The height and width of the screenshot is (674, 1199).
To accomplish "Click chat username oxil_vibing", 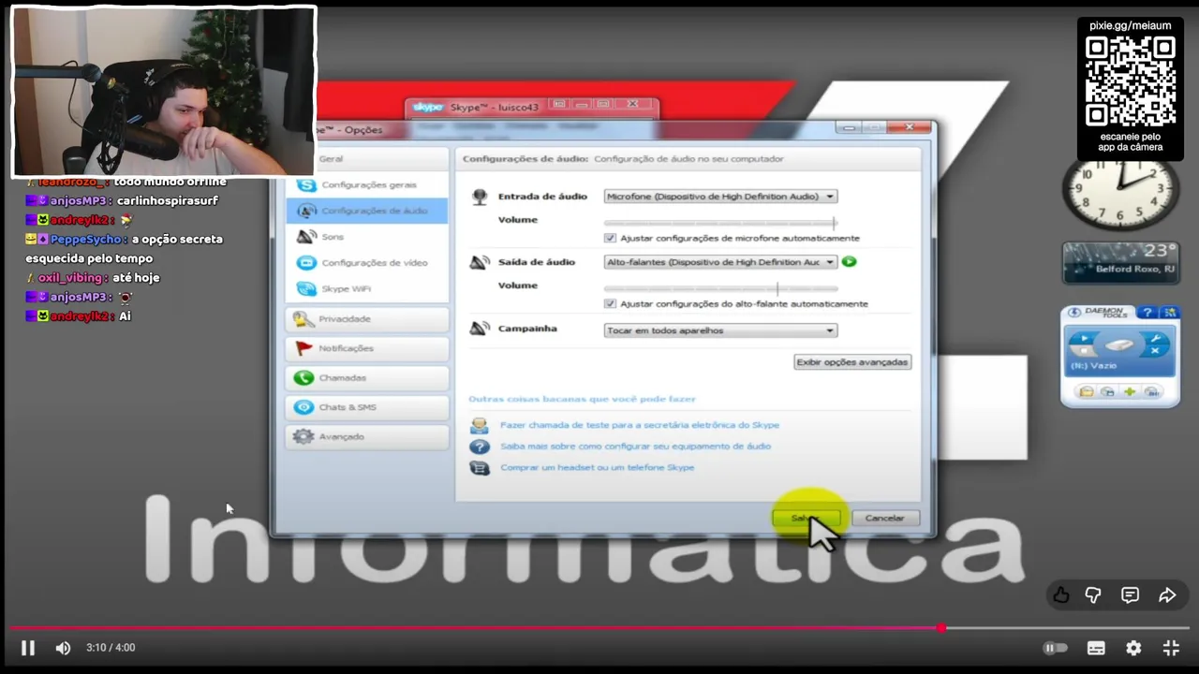I will (x=72, y=278).
